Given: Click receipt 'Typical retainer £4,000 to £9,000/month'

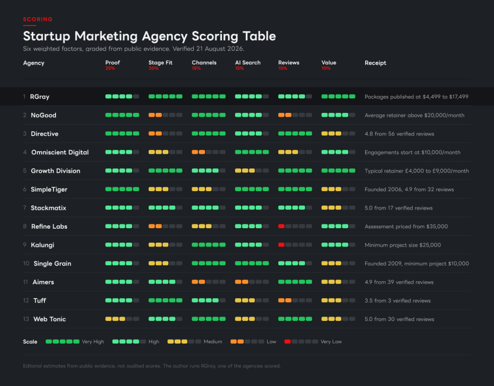Looking at the screenshot, I should (417, 171).
